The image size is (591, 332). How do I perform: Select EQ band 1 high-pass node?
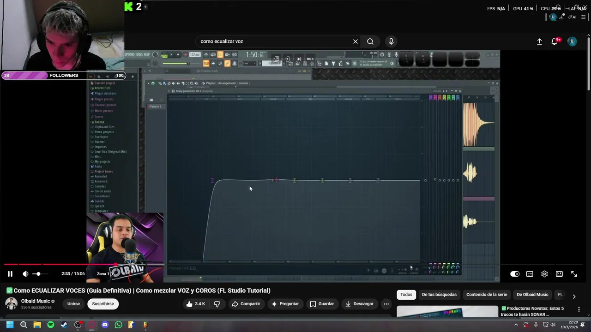(212, 180)
